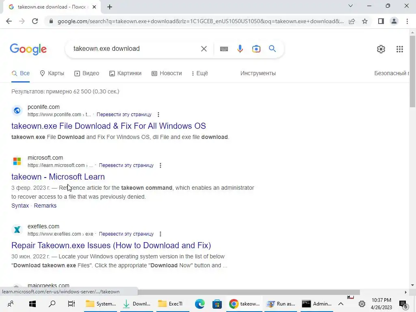Open the Windows Start menu

32,304
